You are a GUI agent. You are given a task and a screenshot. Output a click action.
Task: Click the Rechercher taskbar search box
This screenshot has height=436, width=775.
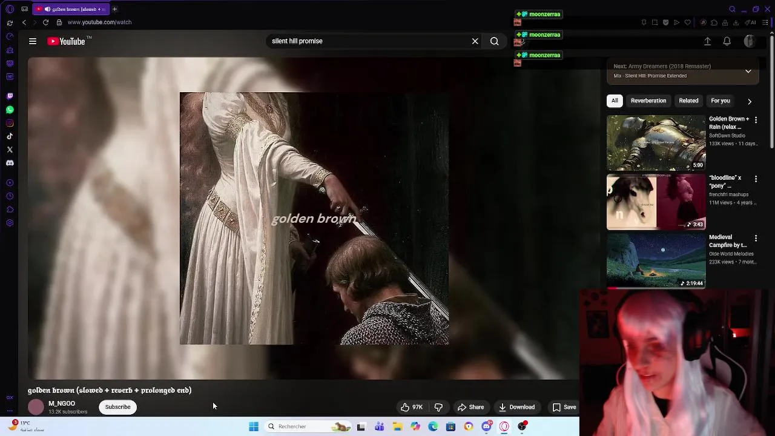(x=309, y=426)
